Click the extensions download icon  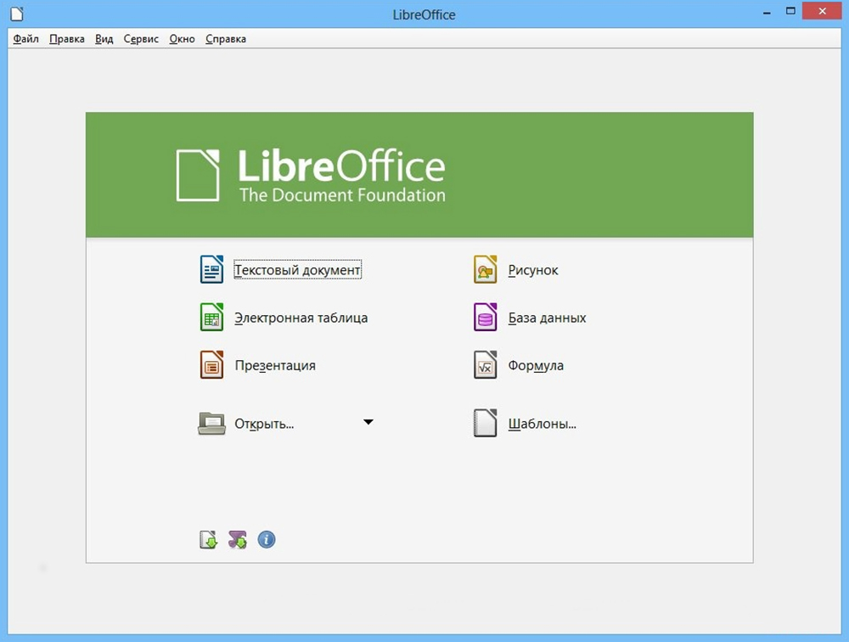click(237, 539)
